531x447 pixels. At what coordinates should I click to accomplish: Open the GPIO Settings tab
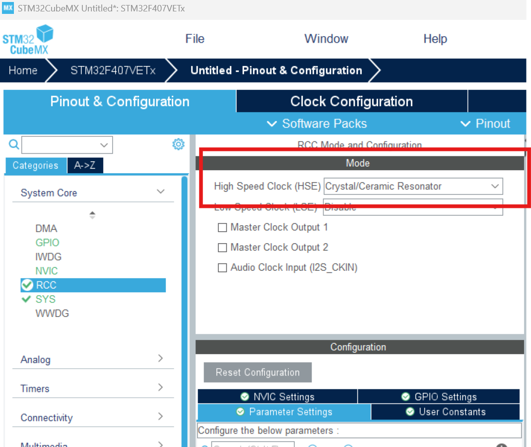click(x=439, y=396)
